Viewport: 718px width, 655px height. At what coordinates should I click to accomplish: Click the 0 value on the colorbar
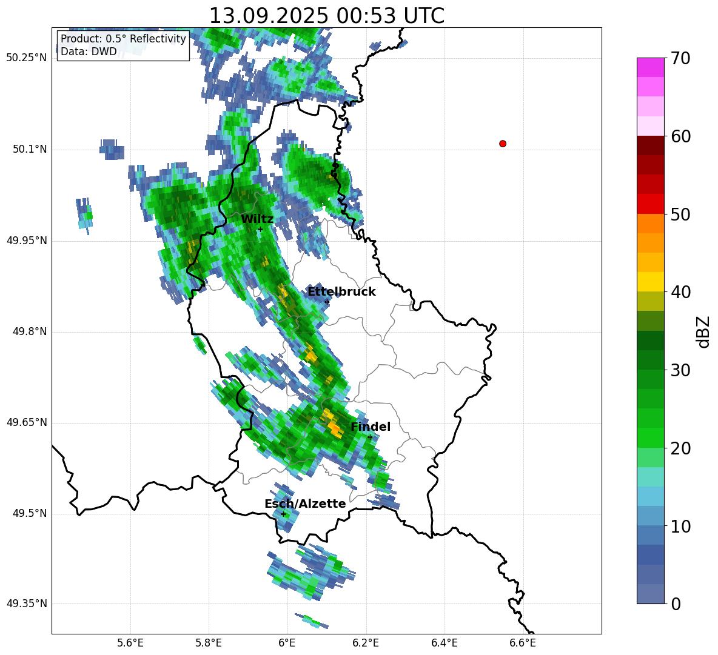point(675,603)
